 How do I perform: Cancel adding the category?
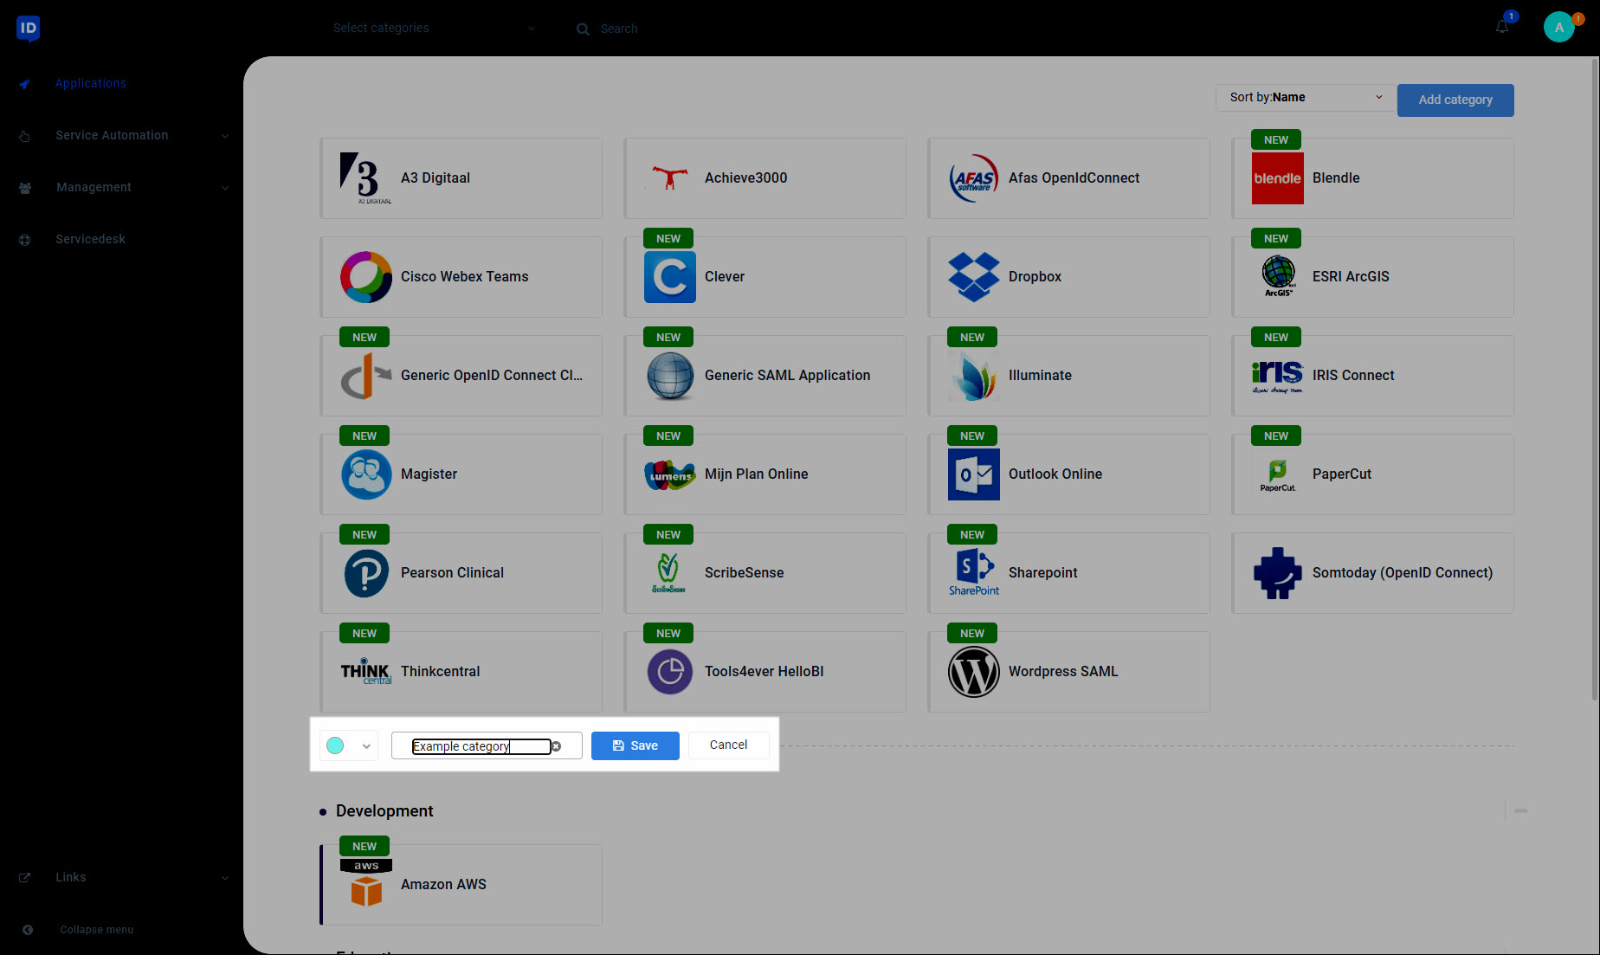(728, 745)
